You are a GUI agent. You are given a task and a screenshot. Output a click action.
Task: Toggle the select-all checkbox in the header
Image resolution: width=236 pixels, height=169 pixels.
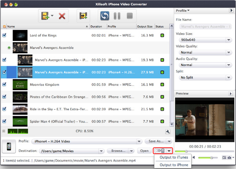(x=4, y=26)
